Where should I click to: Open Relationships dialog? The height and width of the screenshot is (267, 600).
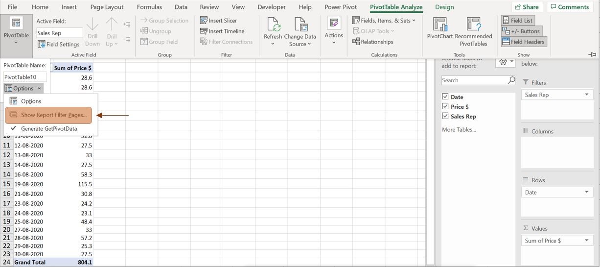pyautogui.click(x=372, y=42)
